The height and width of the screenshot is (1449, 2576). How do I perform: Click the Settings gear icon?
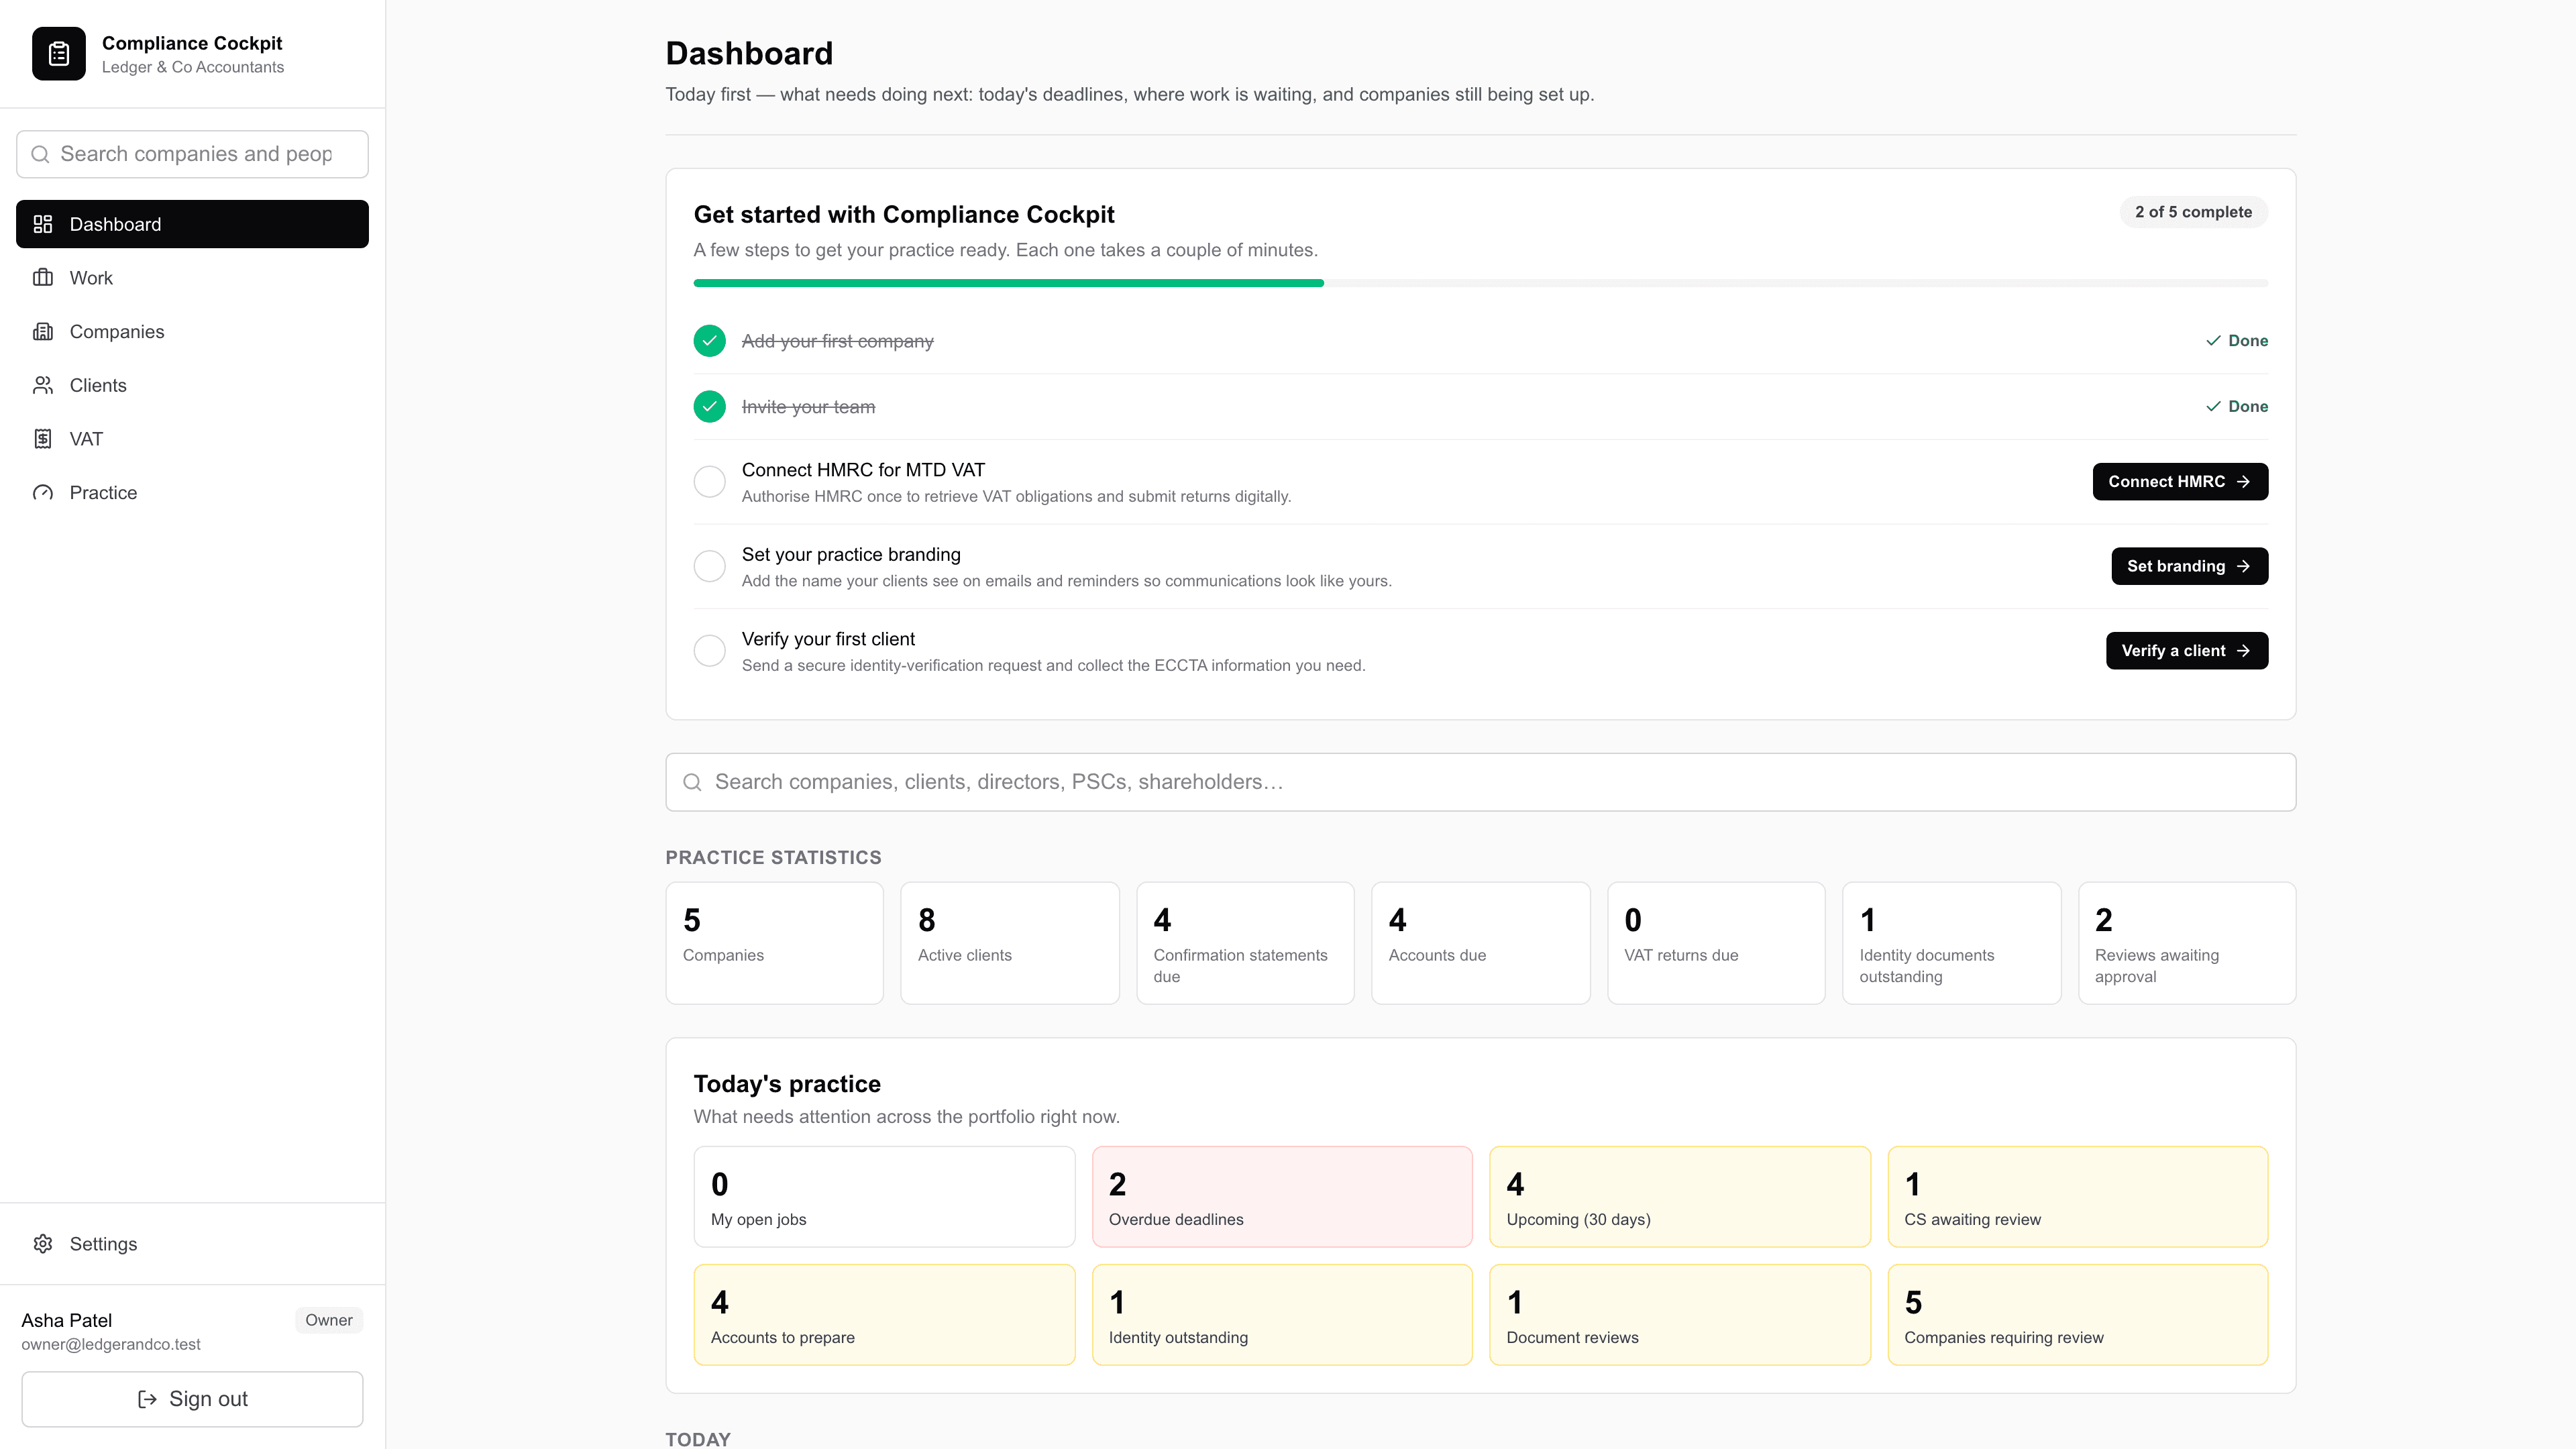point(43,1244)
